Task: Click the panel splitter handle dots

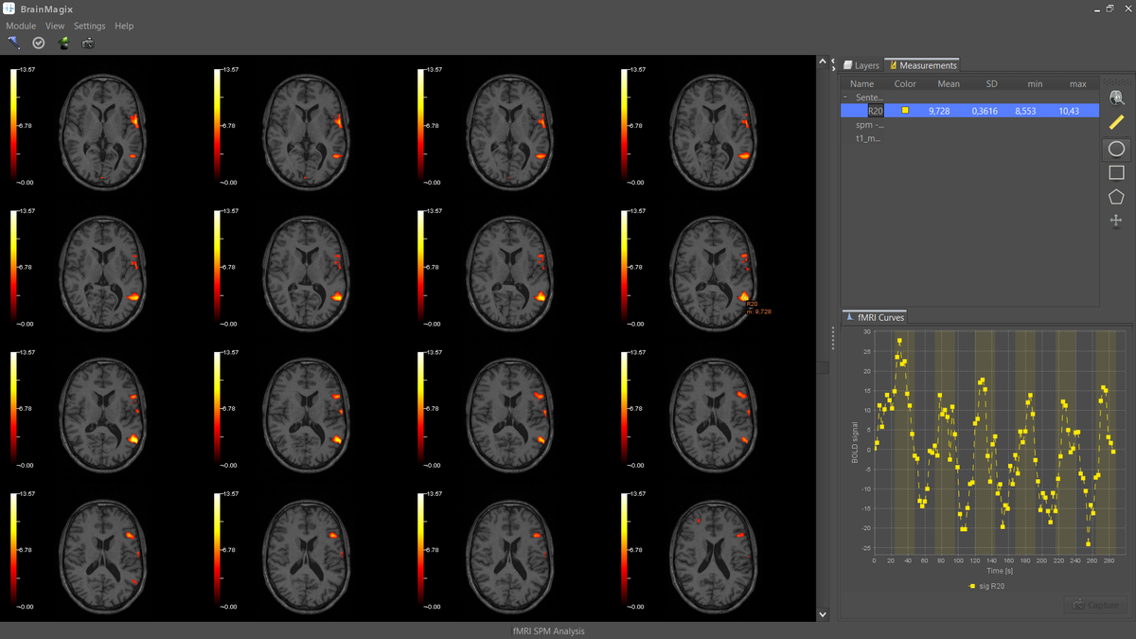Action: [834, 337]
